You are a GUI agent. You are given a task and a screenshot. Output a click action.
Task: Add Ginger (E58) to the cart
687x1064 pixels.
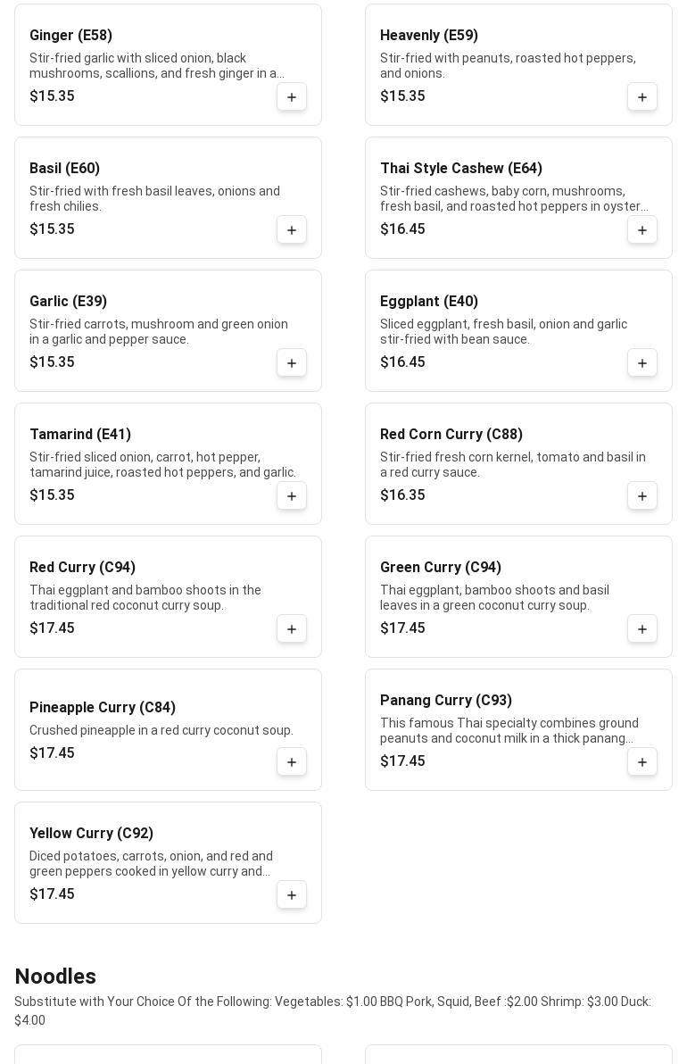(292, 97)
